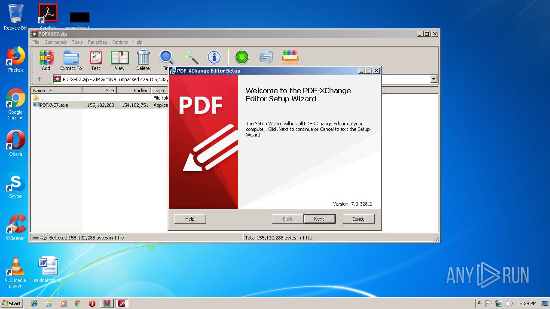The height and width of the screenshot is (309, 550).
Task: Click the setup wizard Help button
Action: (x=190, y=219)
